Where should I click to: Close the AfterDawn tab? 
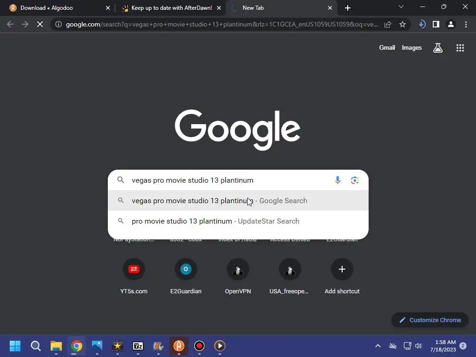point(219,8)
